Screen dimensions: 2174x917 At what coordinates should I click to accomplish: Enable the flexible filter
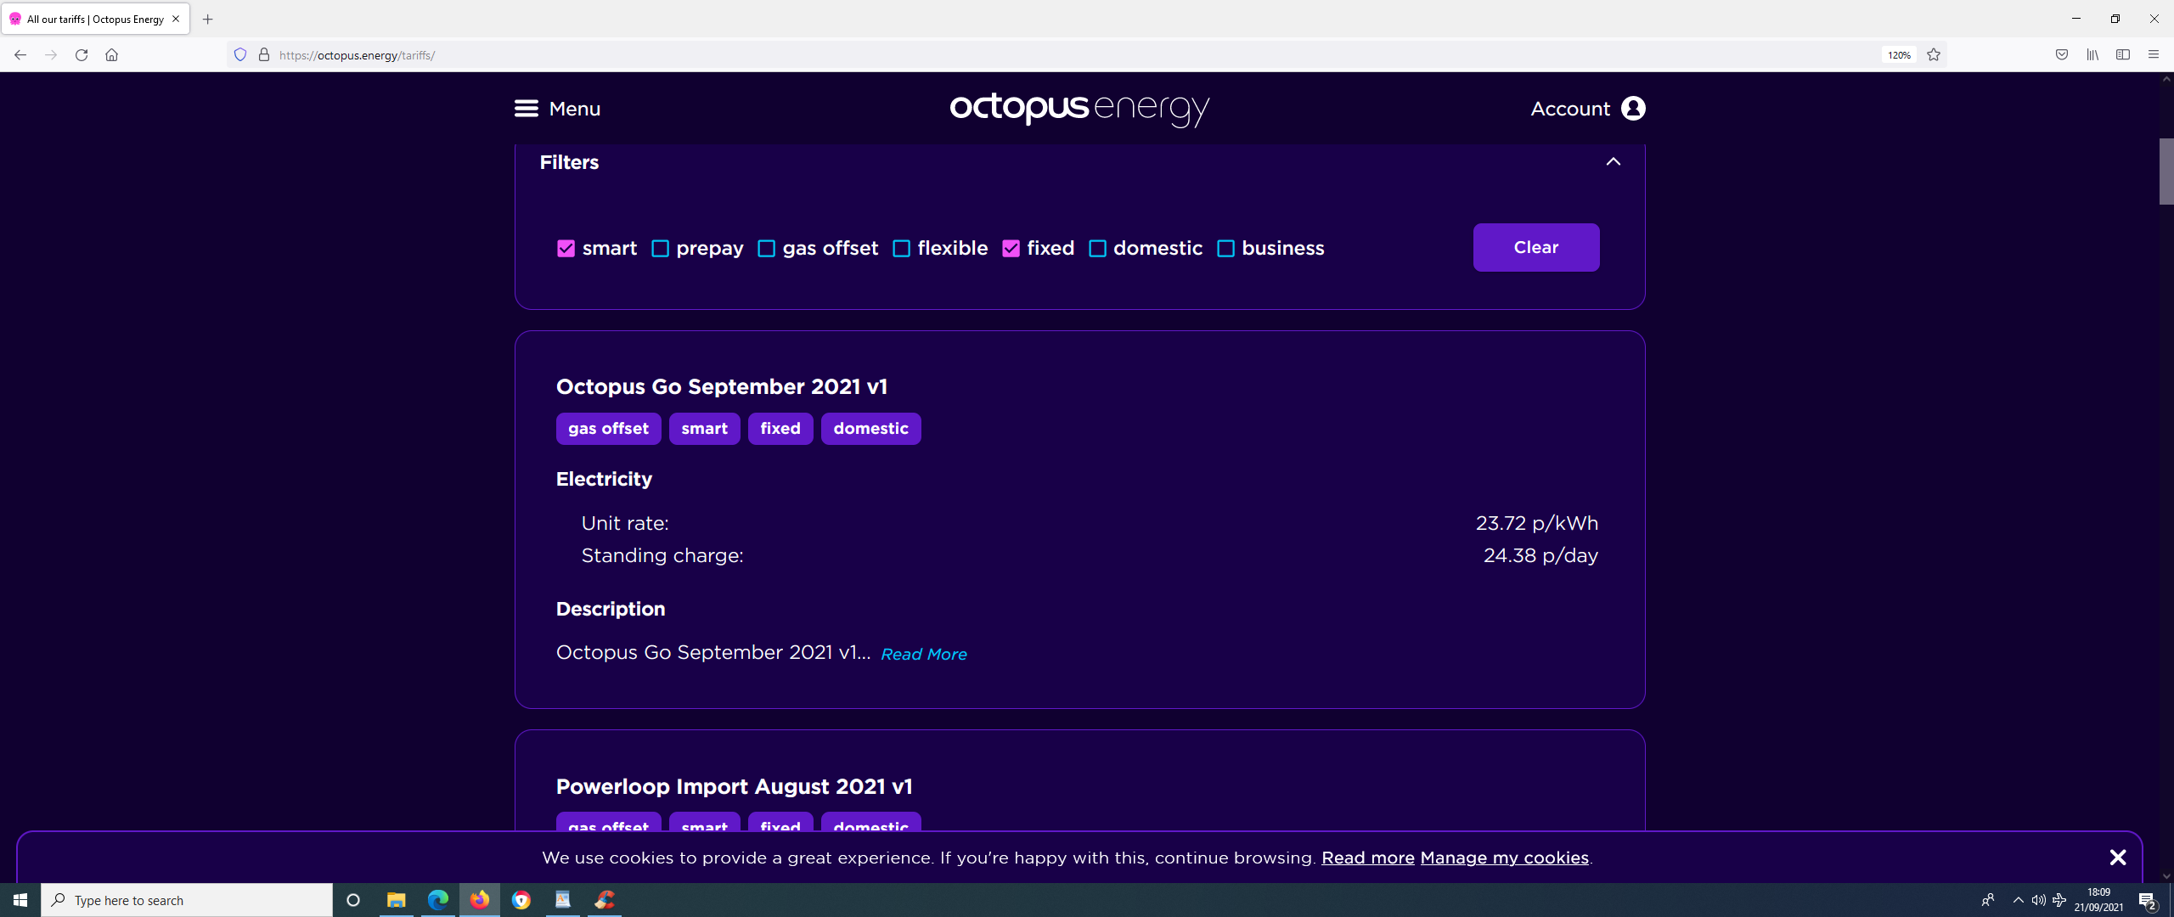pyautogui.click(x=901, y=249)
